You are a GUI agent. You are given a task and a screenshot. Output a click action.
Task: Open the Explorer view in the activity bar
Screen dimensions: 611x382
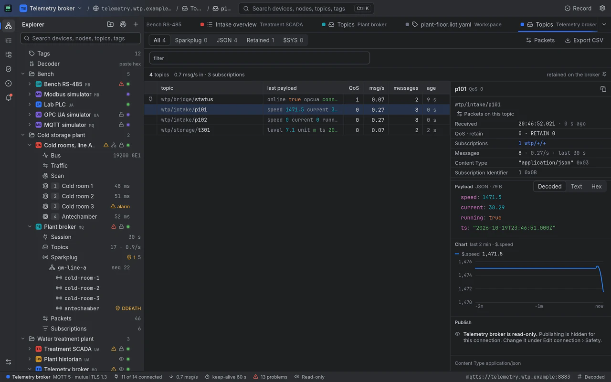(8, 25)
